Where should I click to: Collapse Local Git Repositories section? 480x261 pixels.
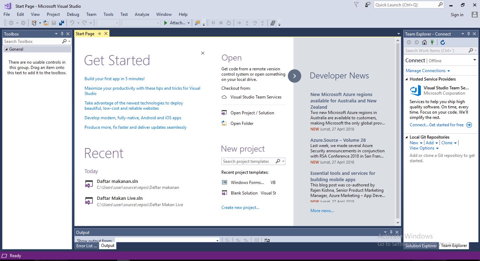(407, 137)
